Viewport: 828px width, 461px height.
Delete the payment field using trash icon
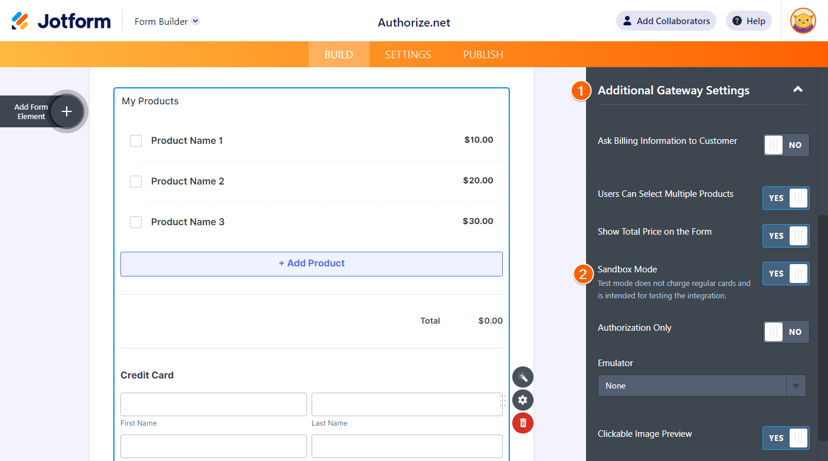click(x=522, y=423)
